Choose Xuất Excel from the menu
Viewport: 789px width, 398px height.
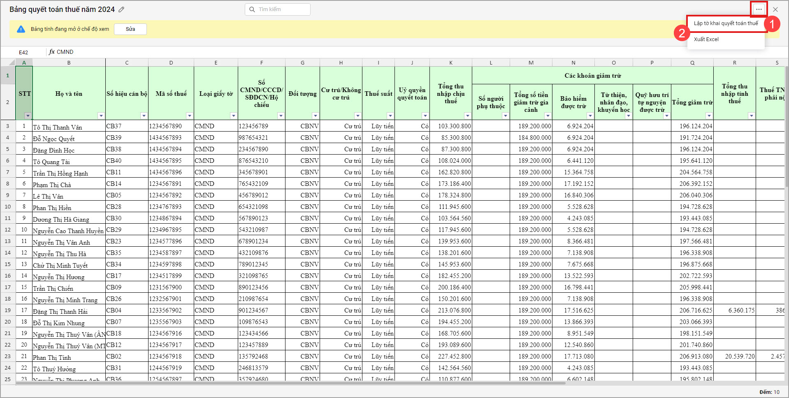706,39
